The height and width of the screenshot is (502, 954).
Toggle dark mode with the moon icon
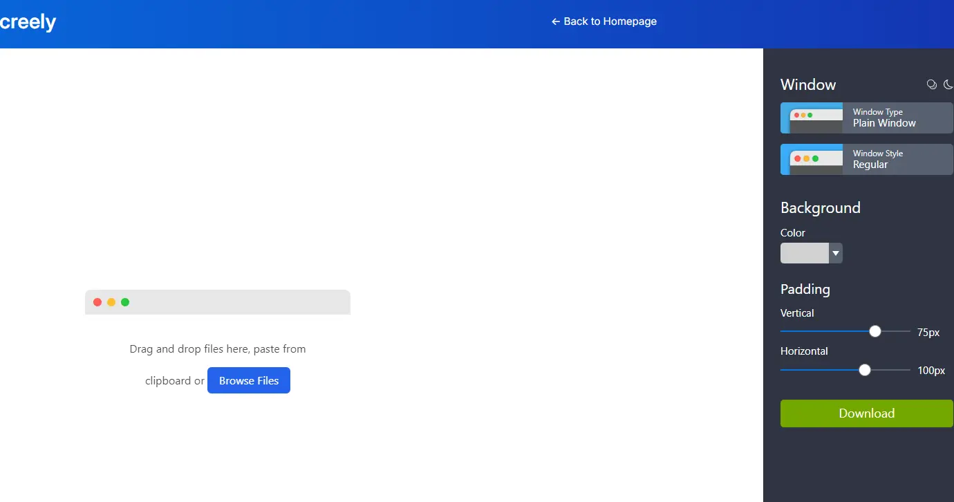(x=948, y=84)
